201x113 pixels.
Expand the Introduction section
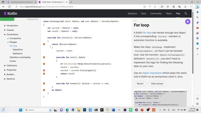[x=5, y=26]
